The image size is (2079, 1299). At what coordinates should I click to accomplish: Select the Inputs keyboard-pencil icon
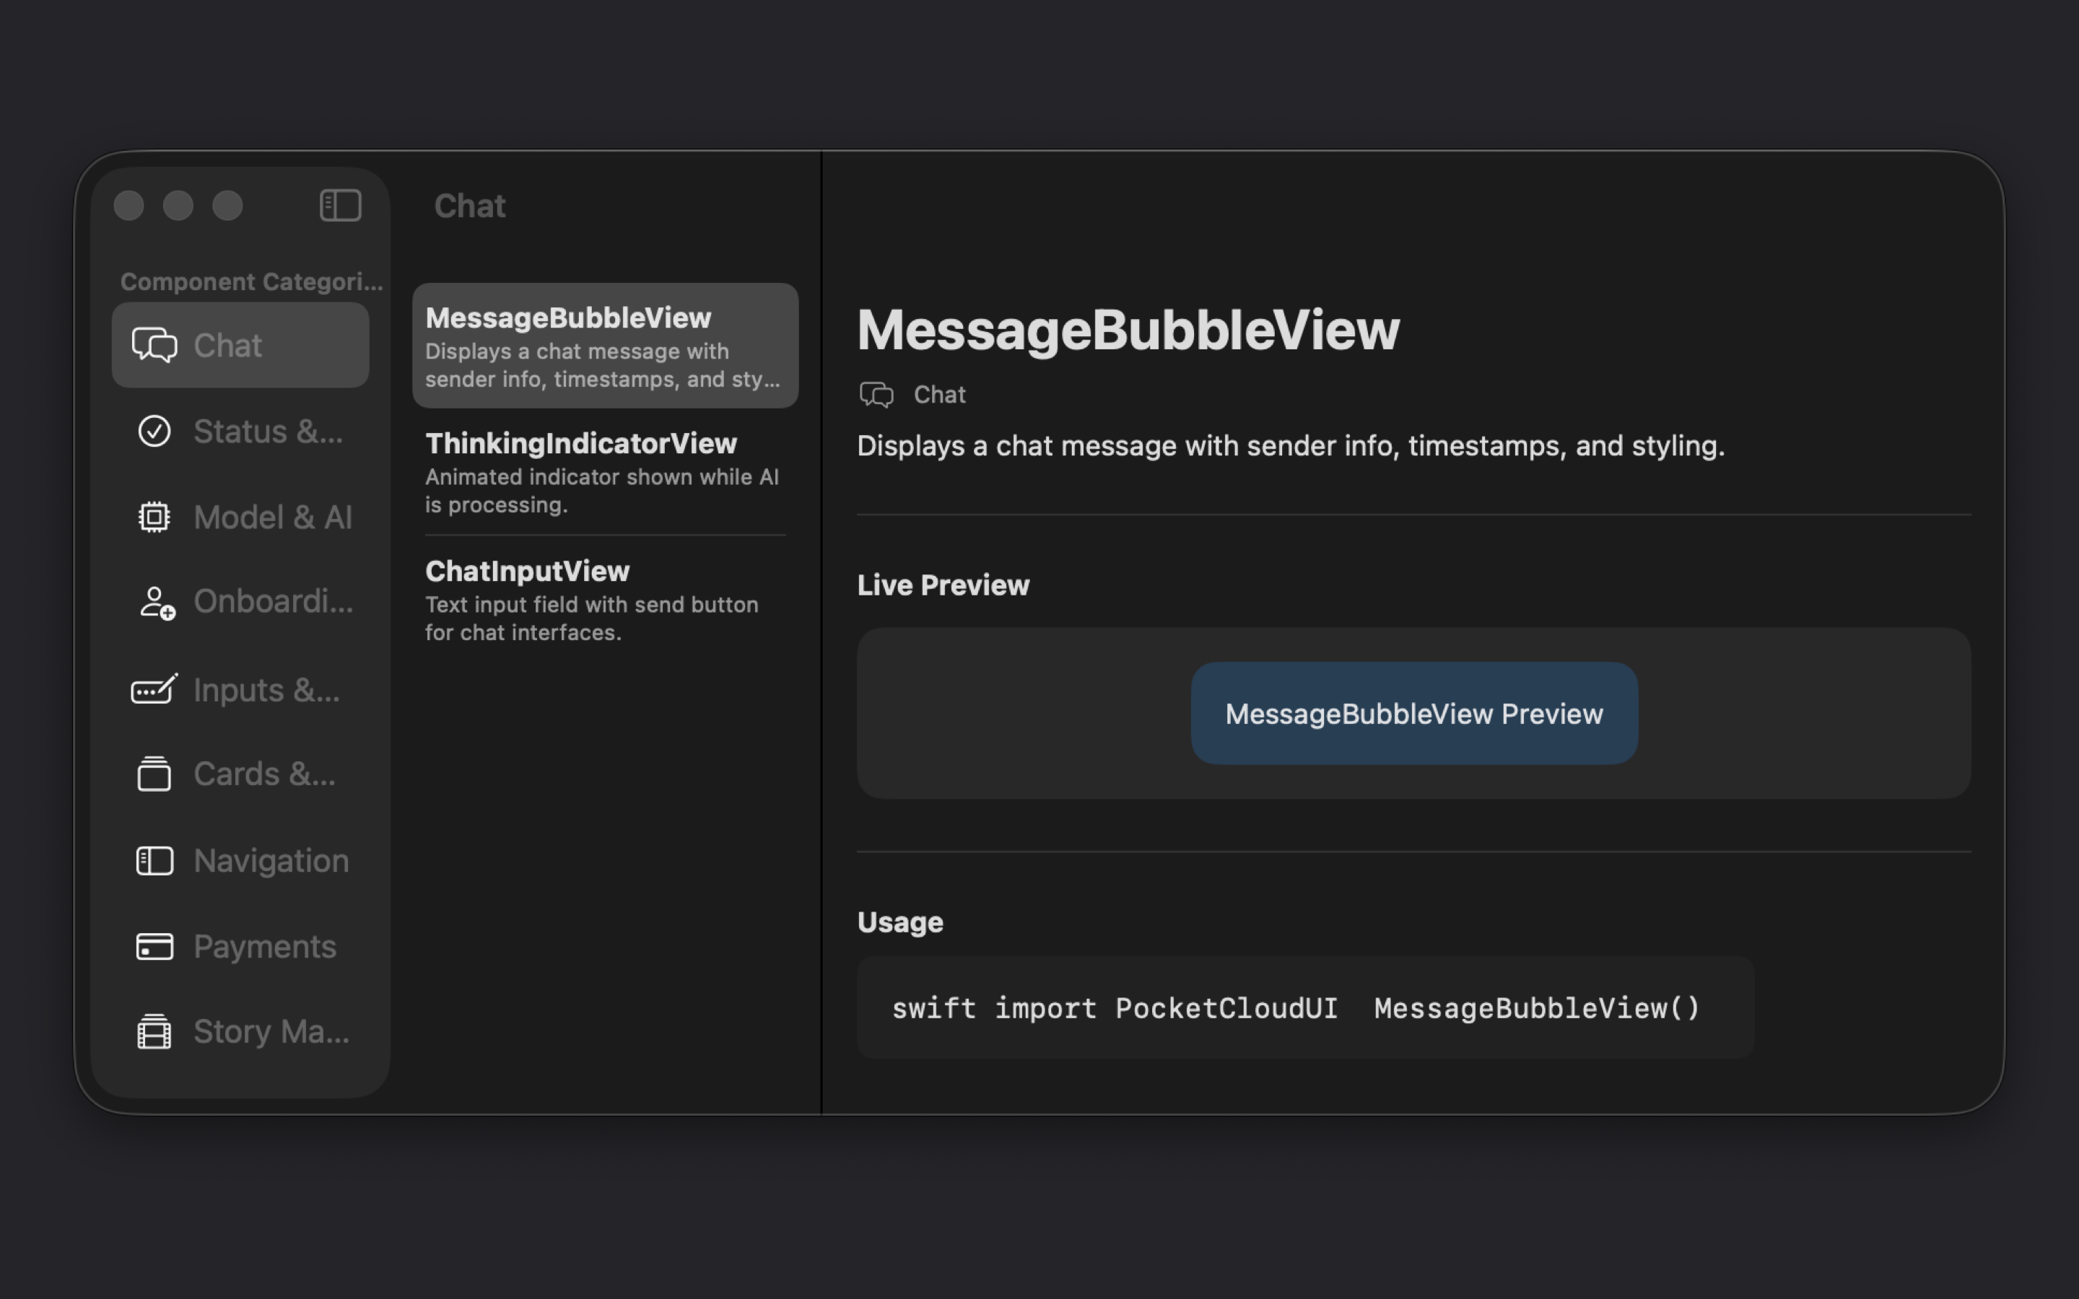point(154,689)
